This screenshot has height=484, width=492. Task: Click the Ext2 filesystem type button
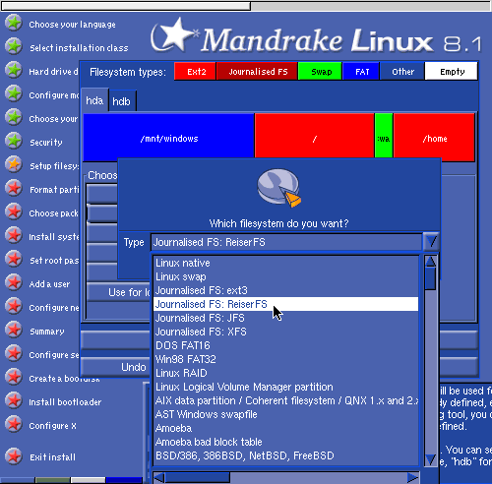tap(195, 71)
